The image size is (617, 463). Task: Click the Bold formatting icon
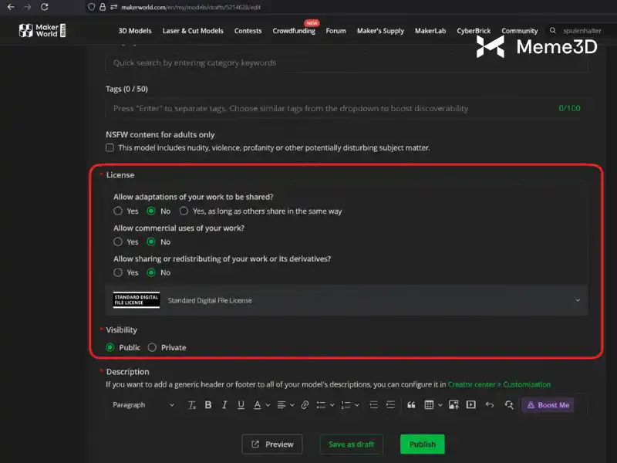pos(208,404)
